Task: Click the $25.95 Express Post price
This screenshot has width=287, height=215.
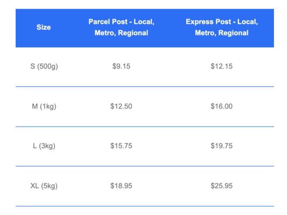Action: (x=221, y=186)
